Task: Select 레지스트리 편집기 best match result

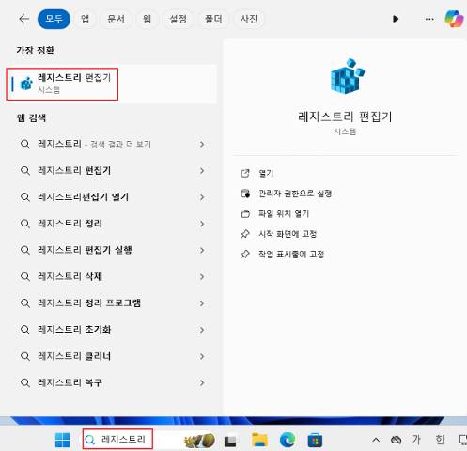Action: click(x=62, y=84)
